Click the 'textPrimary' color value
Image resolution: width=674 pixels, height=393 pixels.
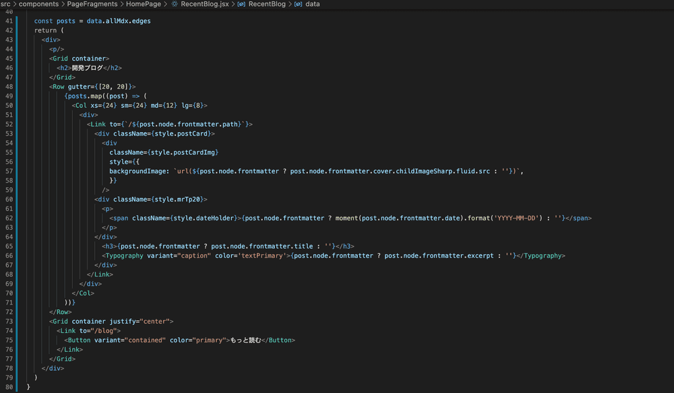(262, 256)
